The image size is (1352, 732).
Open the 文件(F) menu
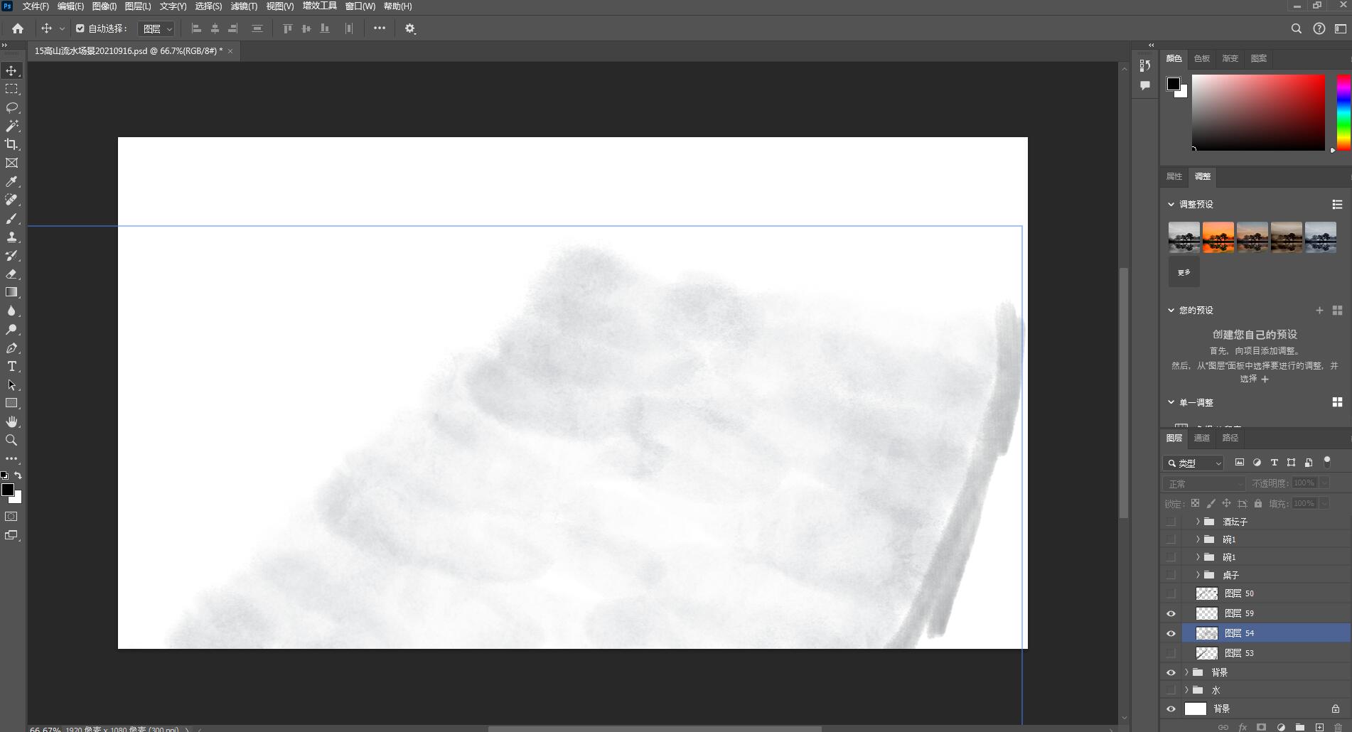[36, 6]
